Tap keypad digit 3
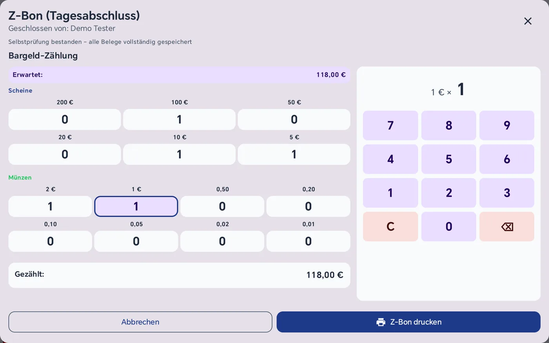549x343 pixels. click(x=507, y=193)
